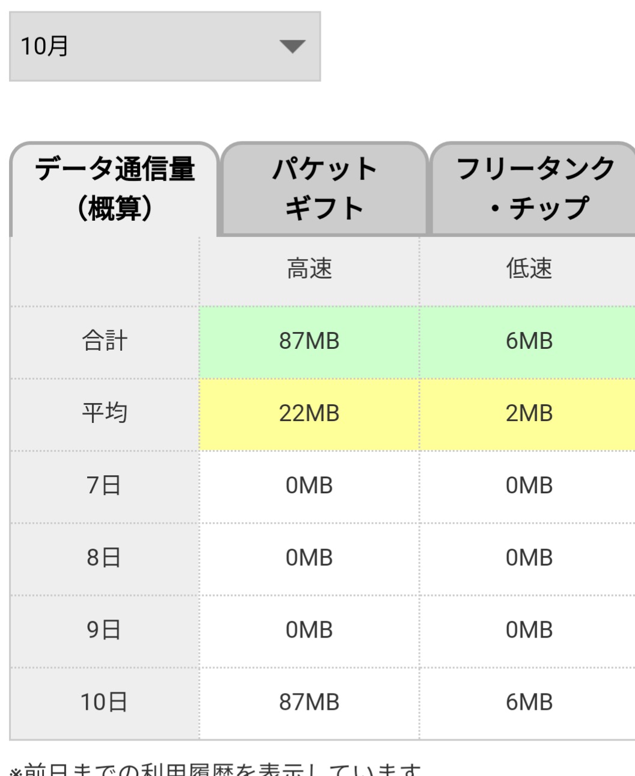Click the 6MB low-speed value for 10日
The image size is (635, 776).
529,702
